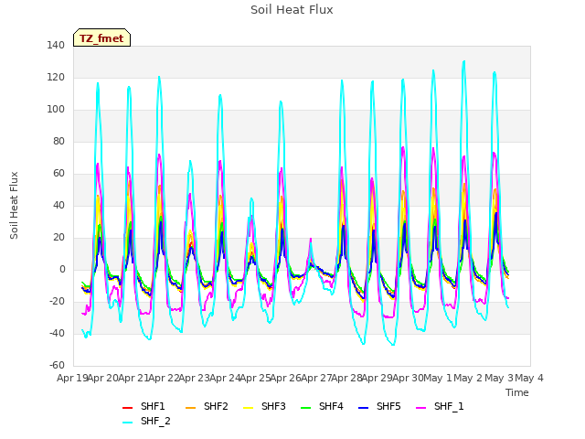Click the Time axis label
585x439 pixels.
517,392
